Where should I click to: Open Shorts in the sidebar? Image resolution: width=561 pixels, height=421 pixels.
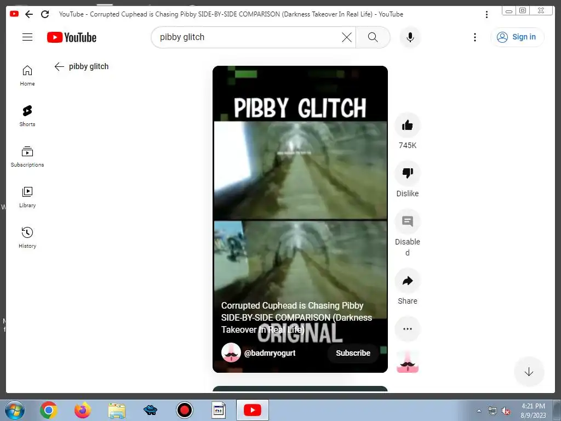pos(27,116)
